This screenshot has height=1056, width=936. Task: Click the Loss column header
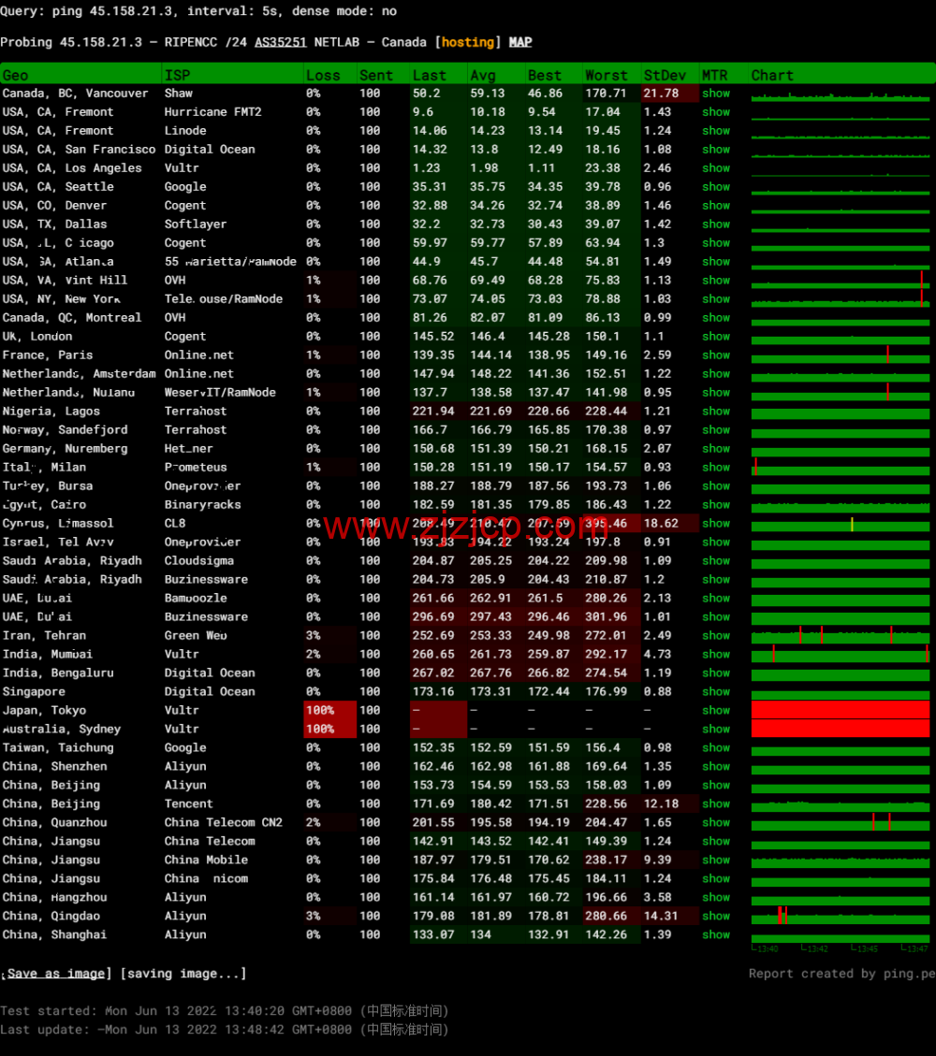click(x=324, y=75)
